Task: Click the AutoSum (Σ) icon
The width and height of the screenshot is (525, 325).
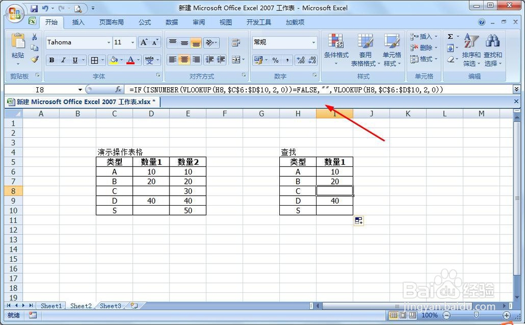Action: tap(450, 36)
